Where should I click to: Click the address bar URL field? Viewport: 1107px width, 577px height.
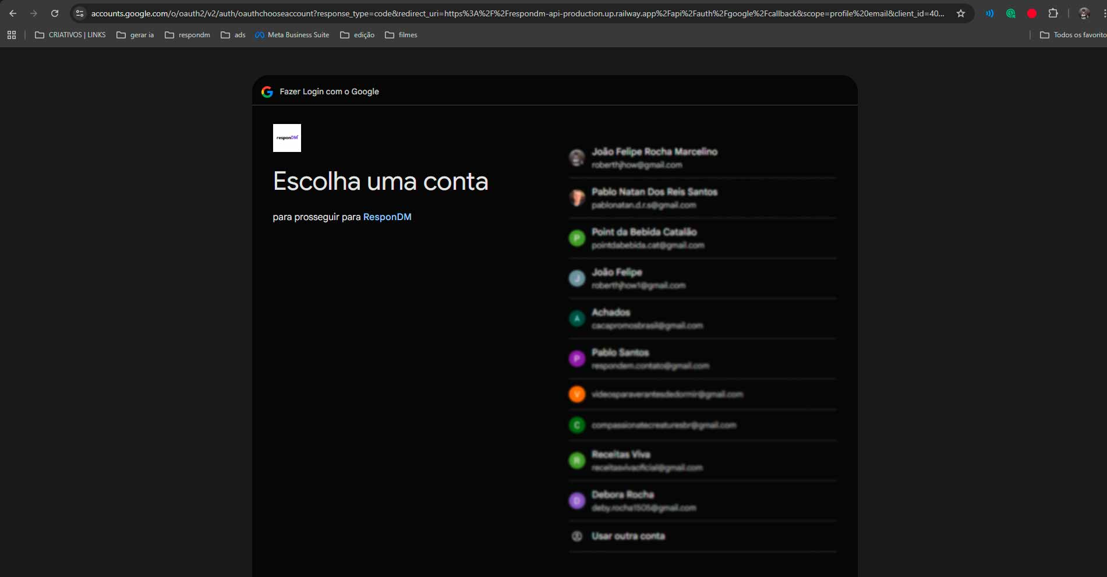(517, 13)
